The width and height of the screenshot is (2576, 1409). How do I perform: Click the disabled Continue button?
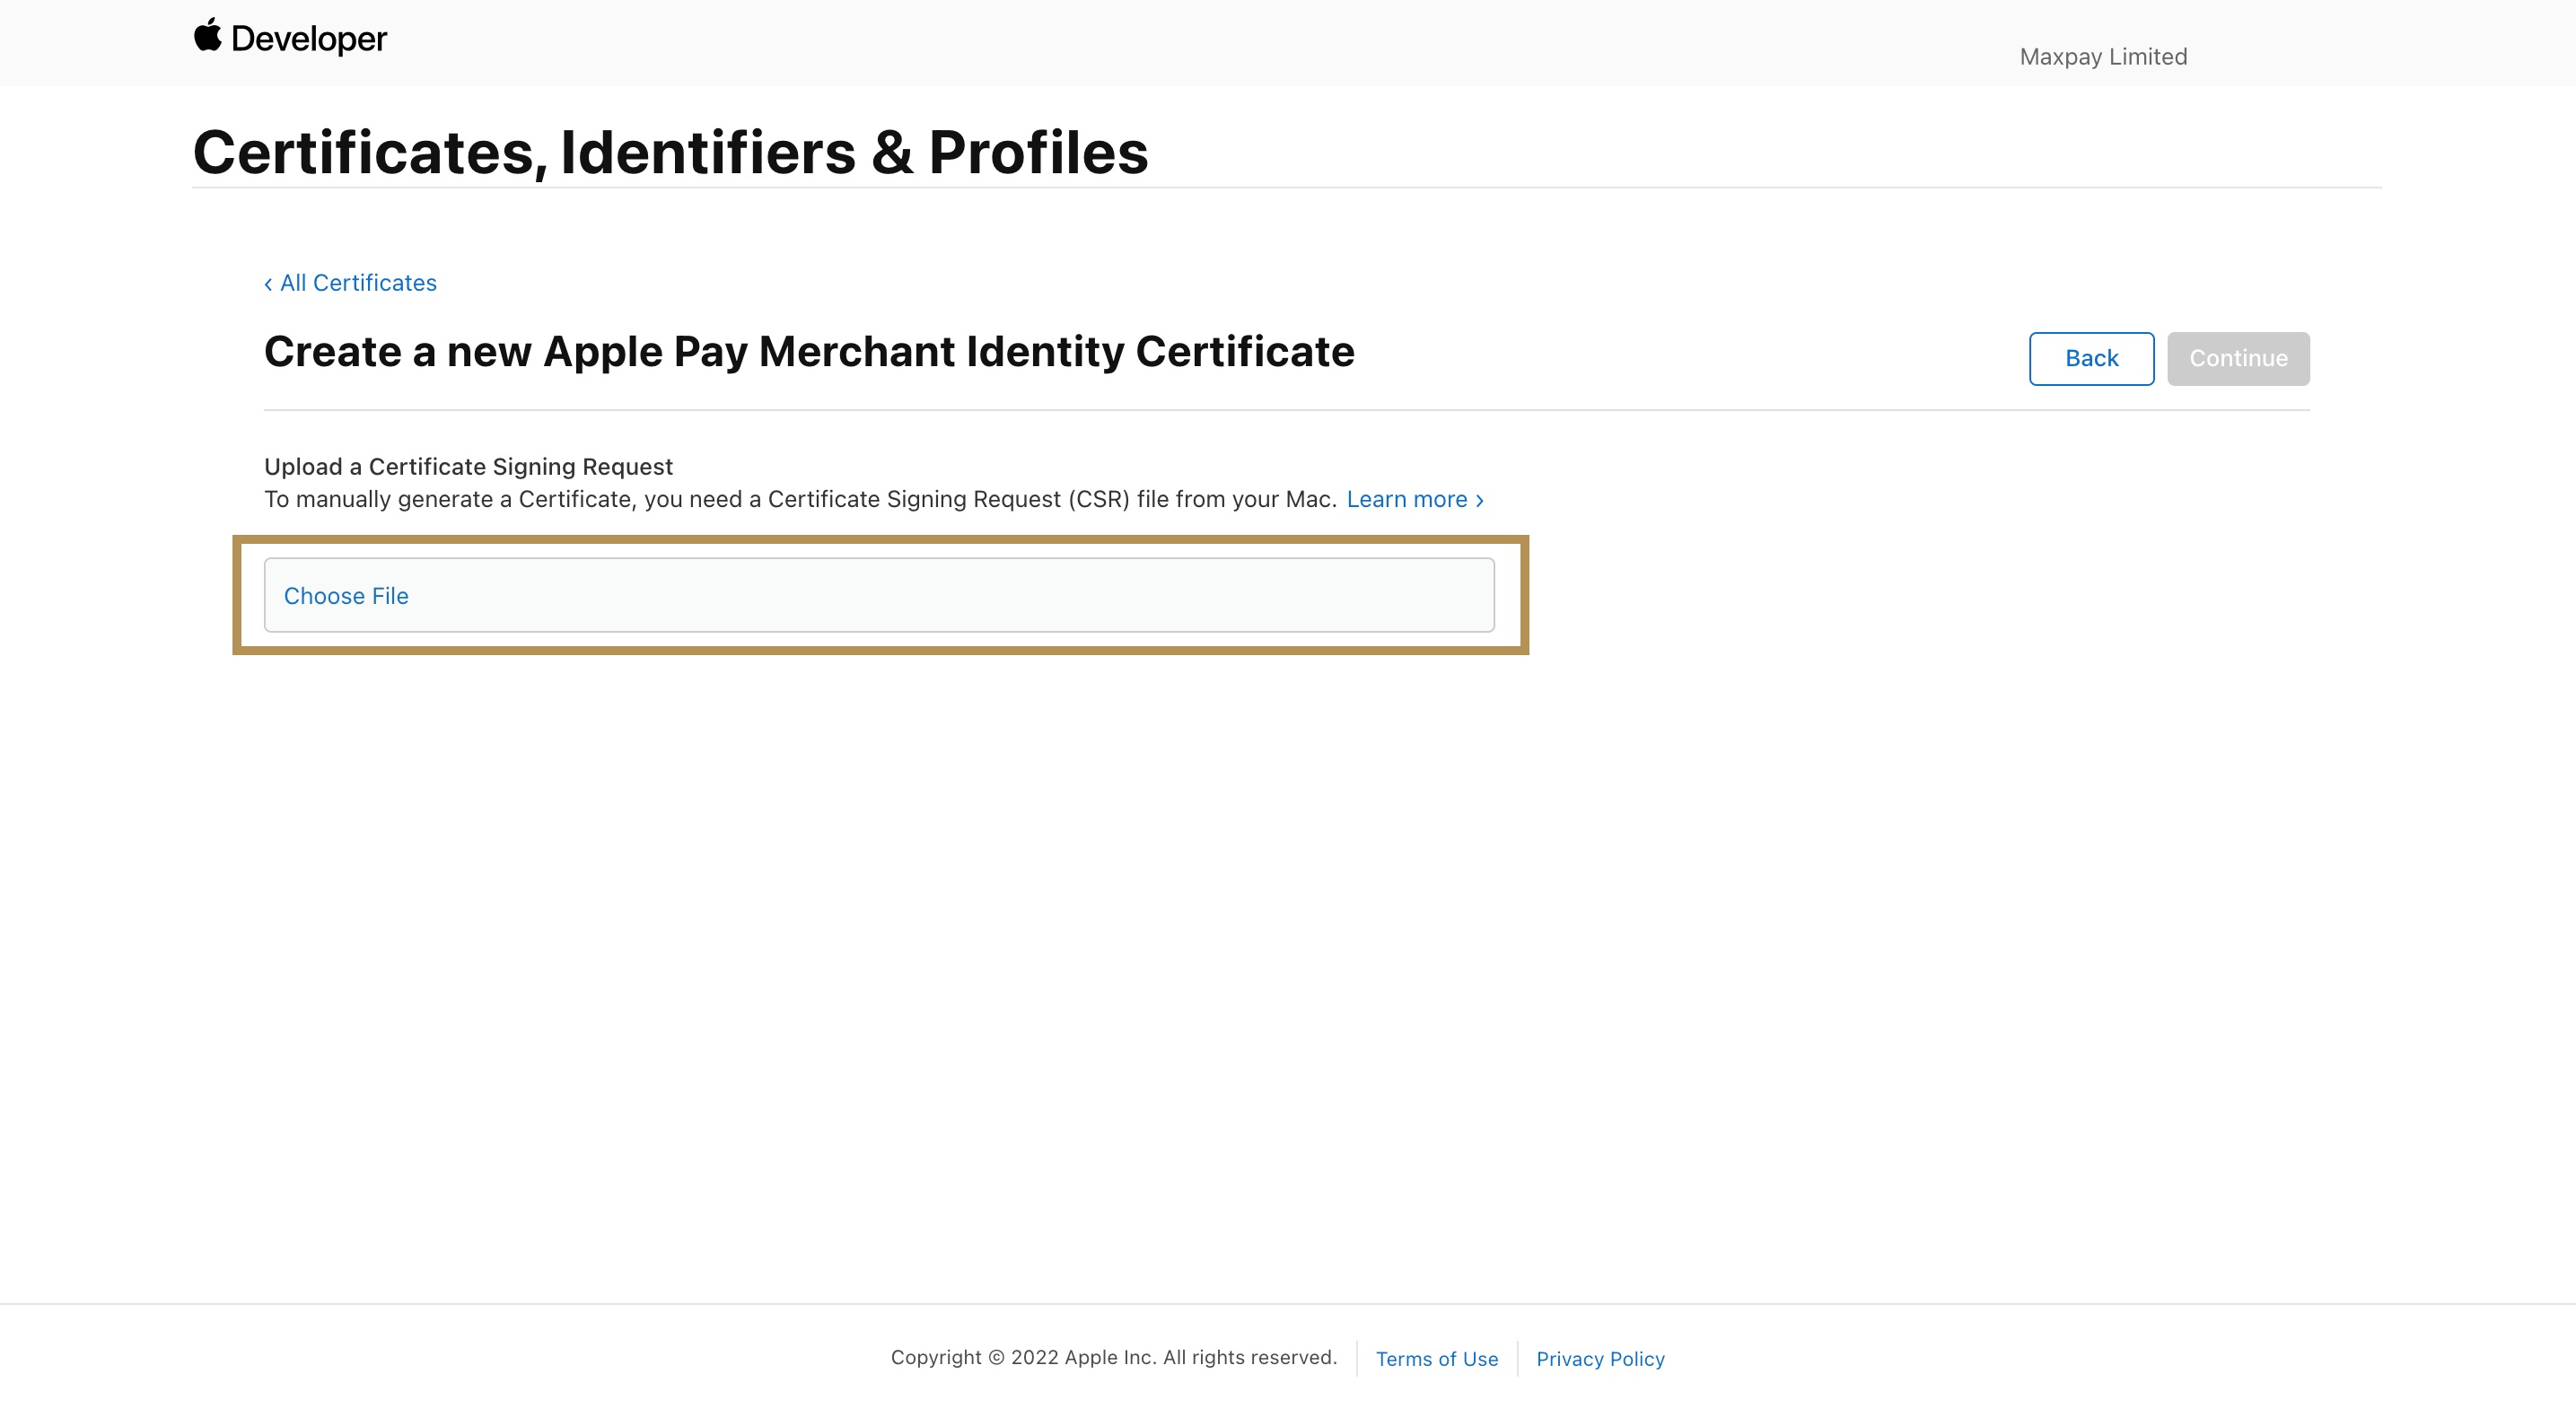click(x=2238, y=358)
